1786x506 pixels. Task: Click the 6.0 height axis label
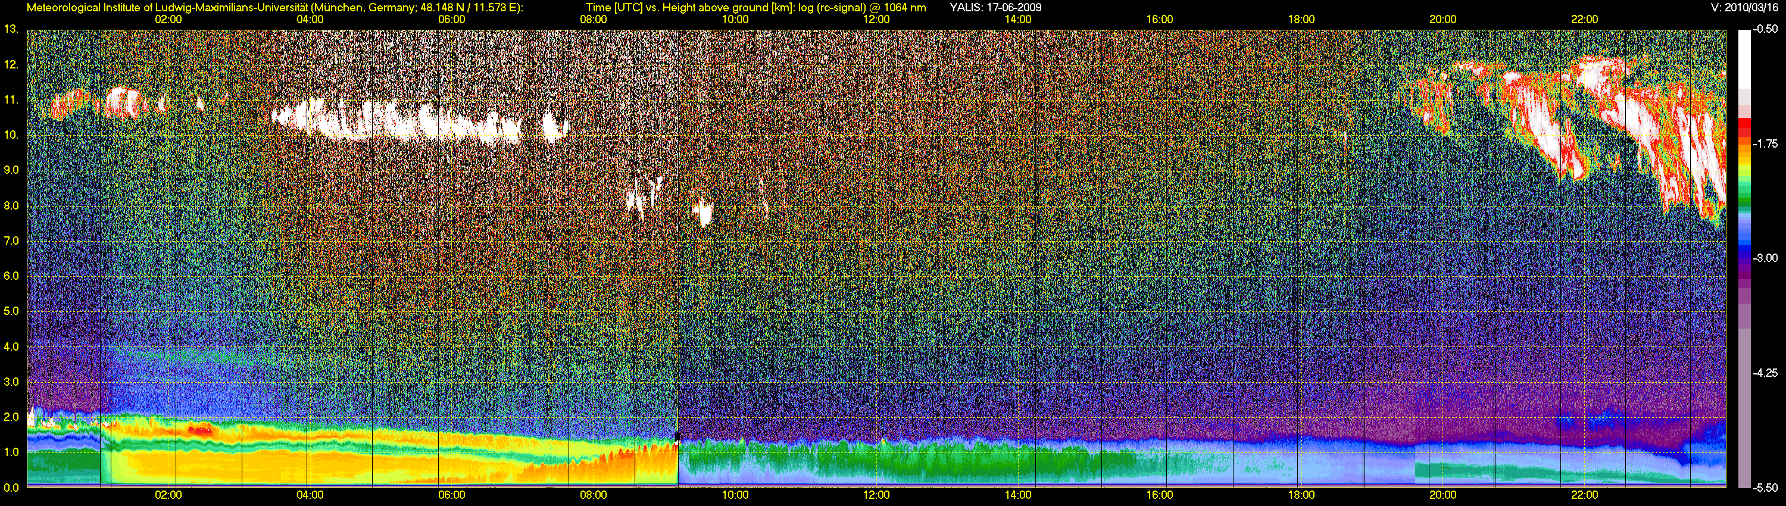pyautogui.click(x=11, y=276)
